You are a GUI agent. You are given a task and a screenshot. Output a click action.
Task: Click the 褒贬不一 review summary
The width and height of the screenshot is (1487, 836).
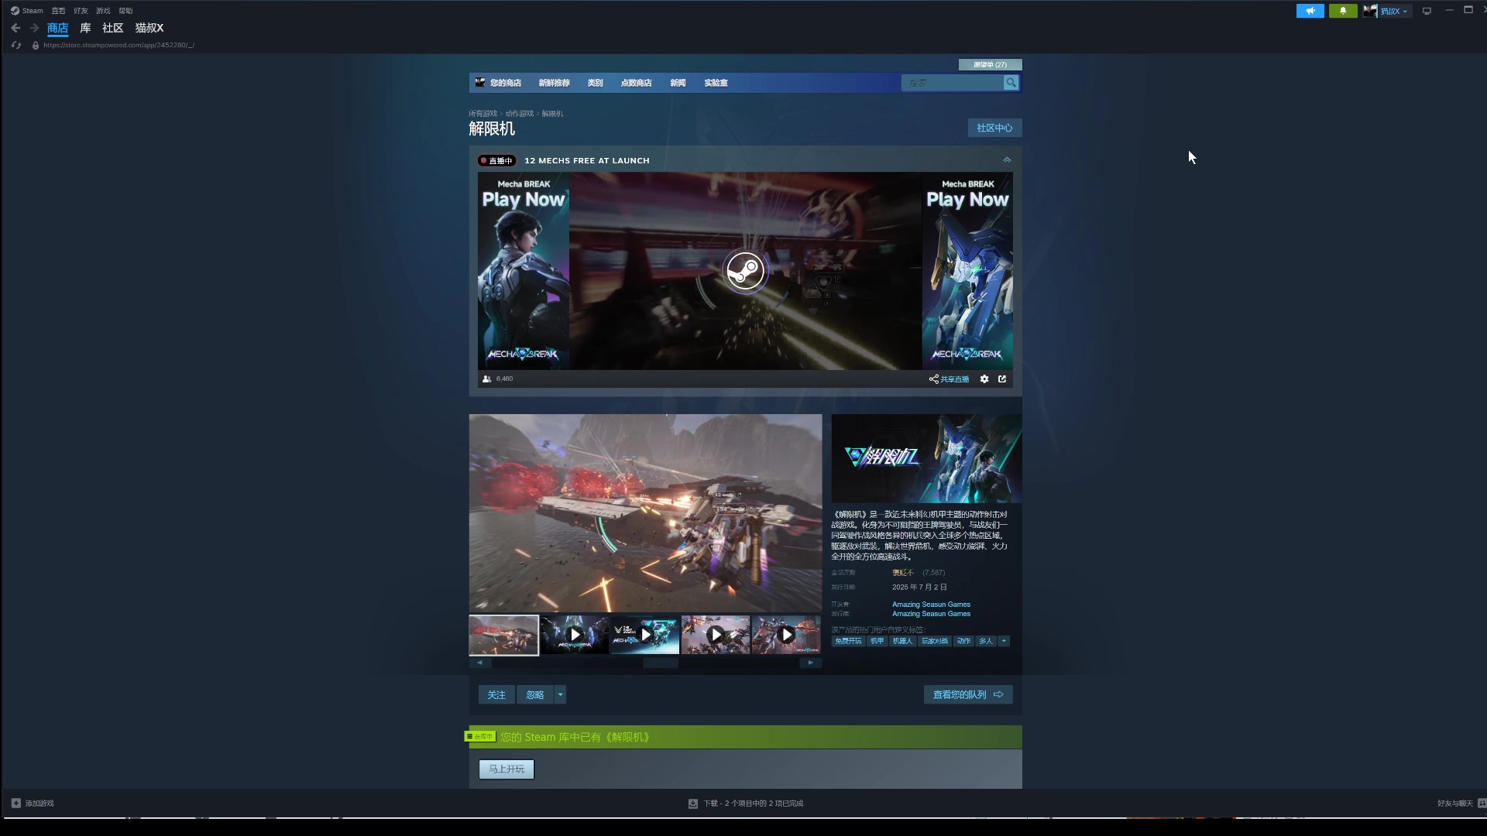(903, 573)
